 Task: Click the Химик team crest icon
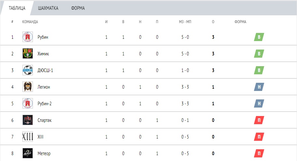[x=28, y=53]
